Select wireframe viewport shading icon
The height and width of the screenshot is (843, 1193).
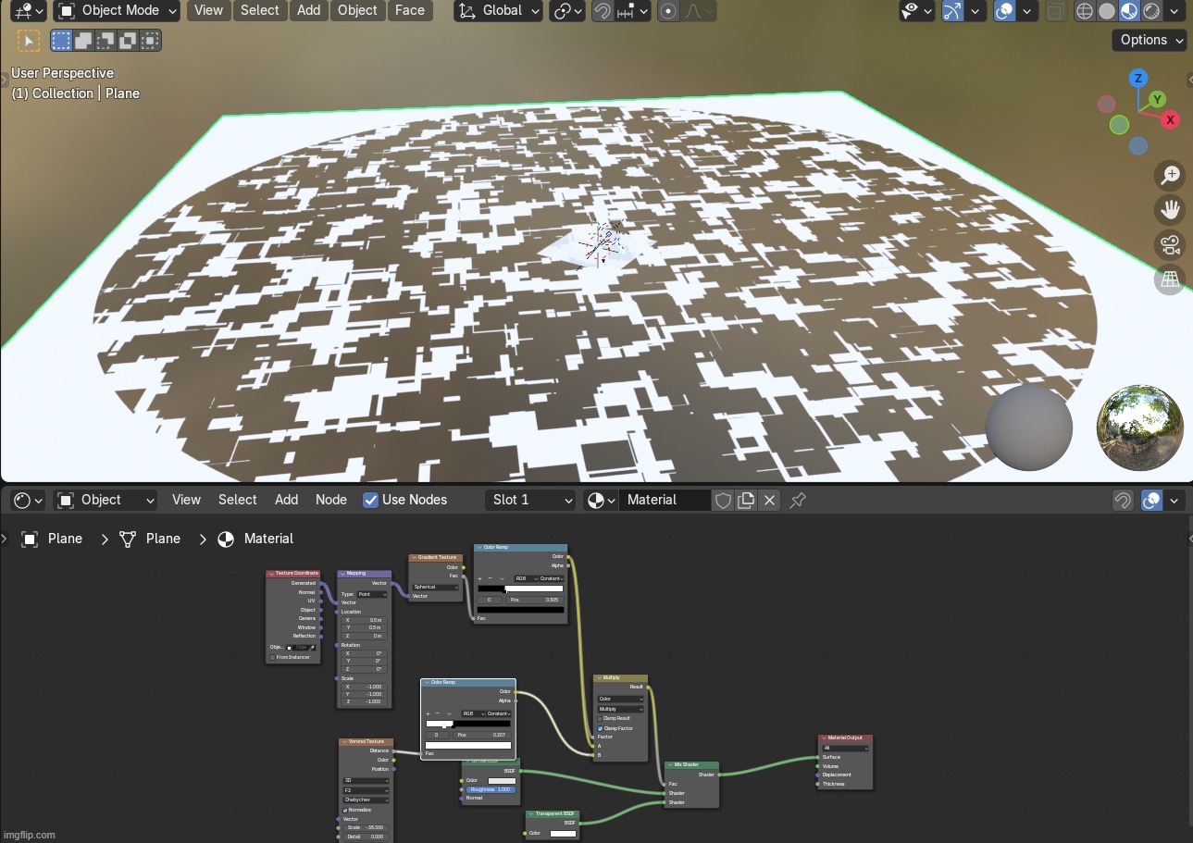(x=1084, y=11)
